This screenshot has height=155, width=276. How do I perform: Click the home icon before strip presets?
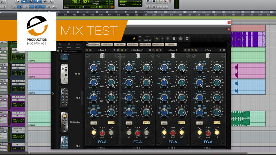coord(87,45)
